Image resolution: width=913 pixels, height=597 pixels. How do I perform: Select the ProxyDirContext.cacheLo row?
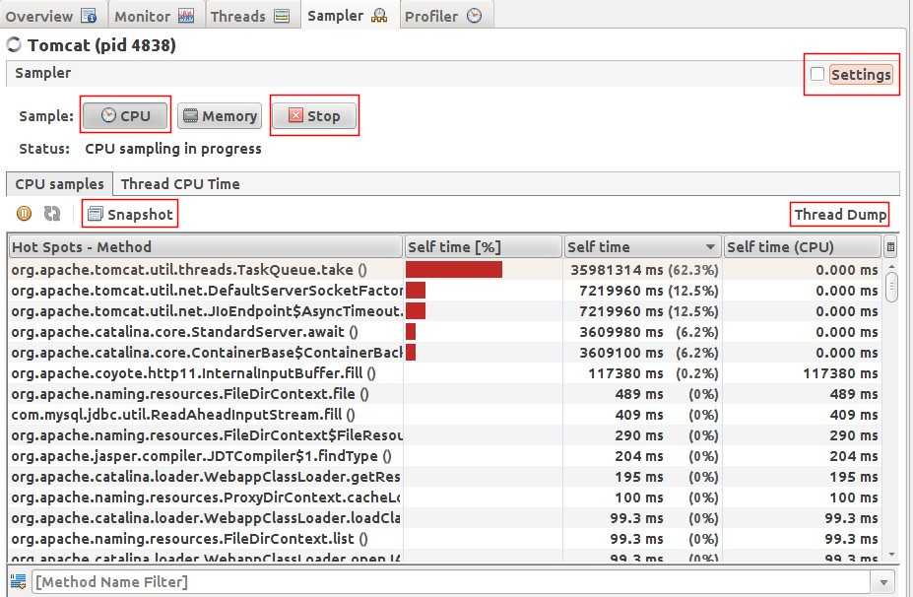tap(445, 497)
